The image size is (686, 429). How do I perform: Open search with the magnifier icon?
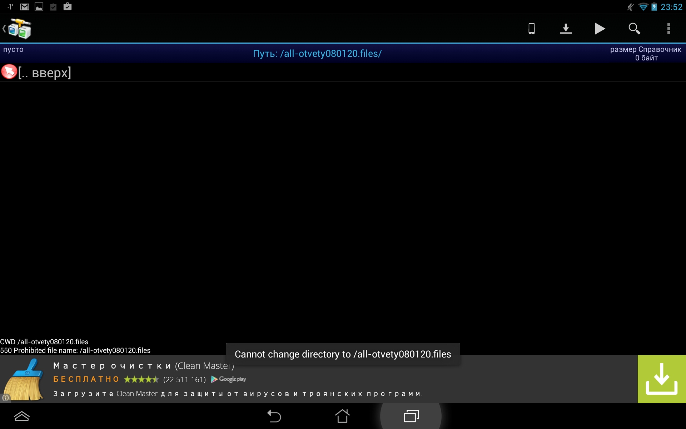[x=634, y=29]
